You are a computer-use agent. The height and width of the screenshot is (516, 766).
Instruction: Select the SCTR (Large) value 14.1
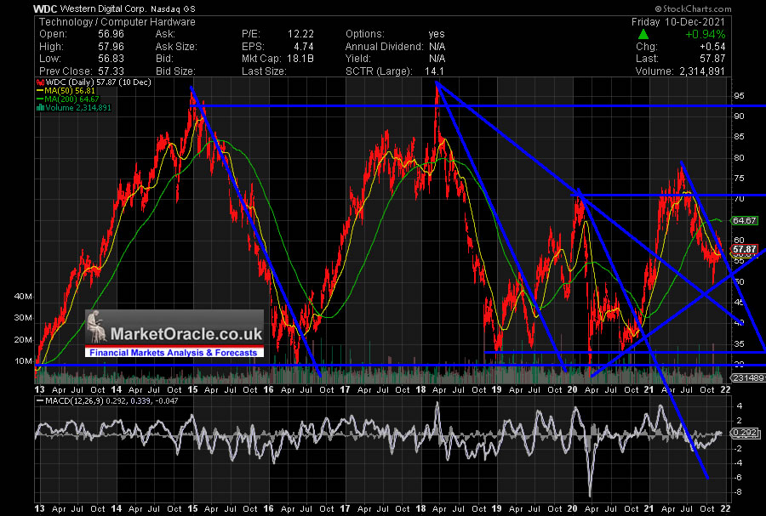[434, 71]
